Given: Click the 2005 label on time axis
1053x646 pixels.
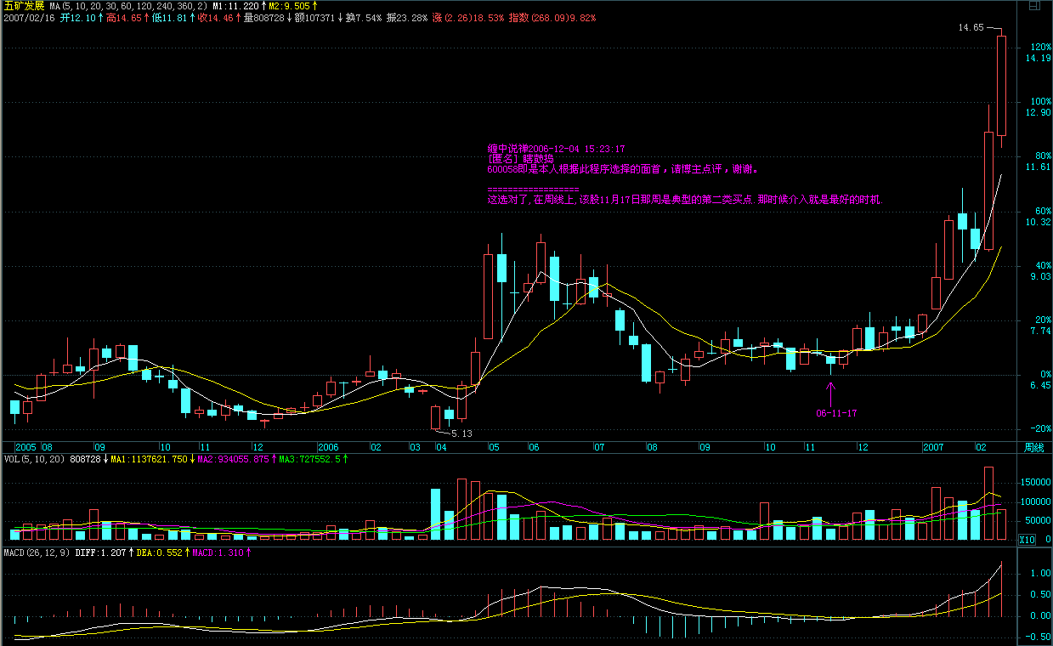Looking at the screenshot, I should click(25, 447).
